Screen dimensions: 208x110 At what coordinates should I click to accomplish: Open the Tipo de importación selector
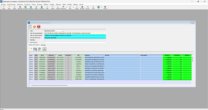[75, 33]
